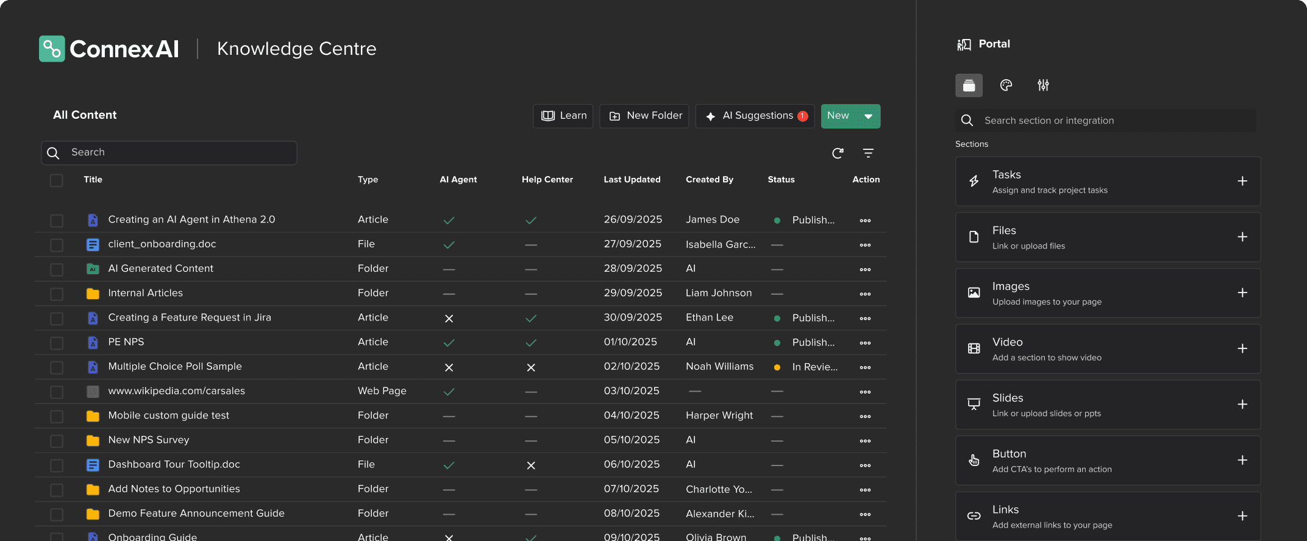Refresh the content list

tap(838, 153)
